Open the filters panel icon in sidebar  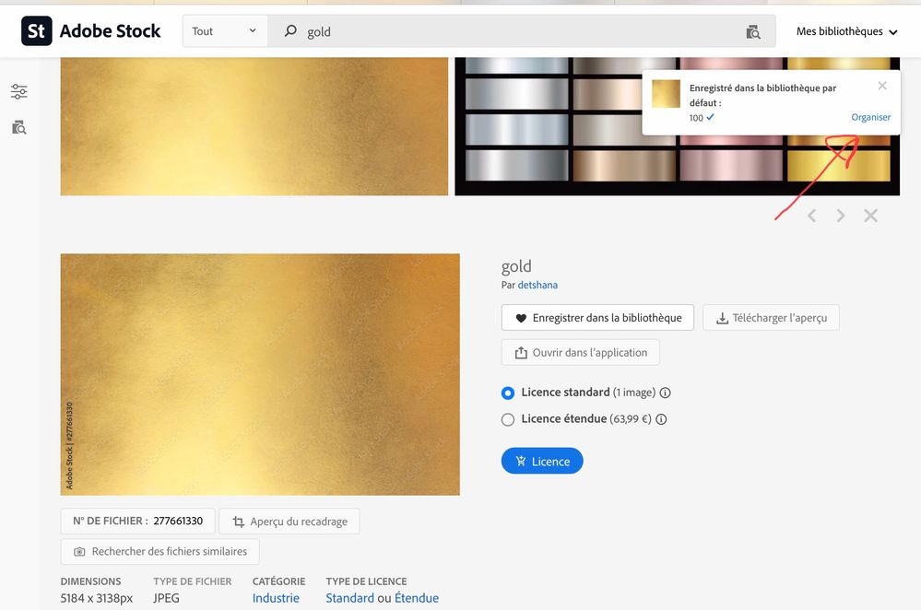[18, 91]
